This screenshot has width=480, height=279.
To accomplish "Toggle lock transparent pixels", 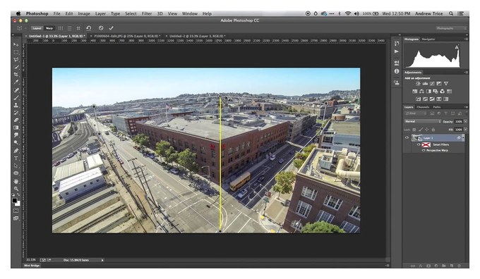I will coord(414,130).
